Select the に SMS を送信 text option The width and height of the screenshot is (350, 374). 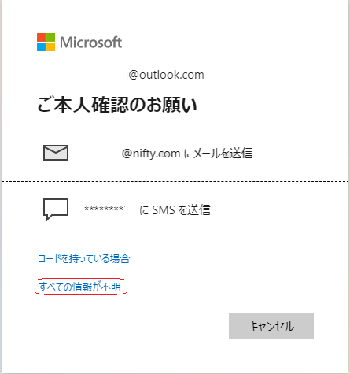click(175, 209)
